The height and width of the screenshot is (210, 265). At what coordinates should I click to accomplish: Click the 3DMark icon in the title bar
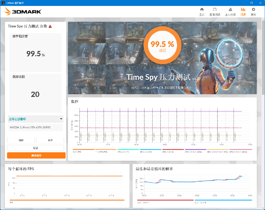click(x=3, y=2)
